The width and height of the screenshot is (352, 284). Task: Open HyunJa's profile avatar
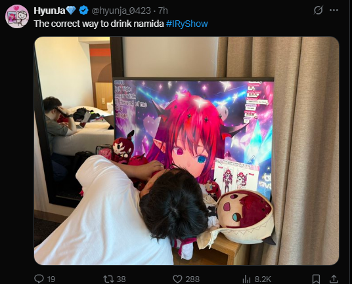17,16
